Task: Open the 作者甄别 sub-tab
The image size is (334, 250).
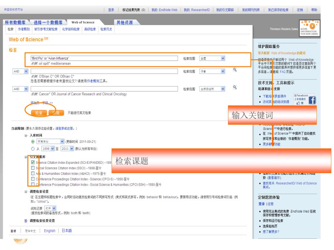Action: pyautogui.click(x=24, y=29)
